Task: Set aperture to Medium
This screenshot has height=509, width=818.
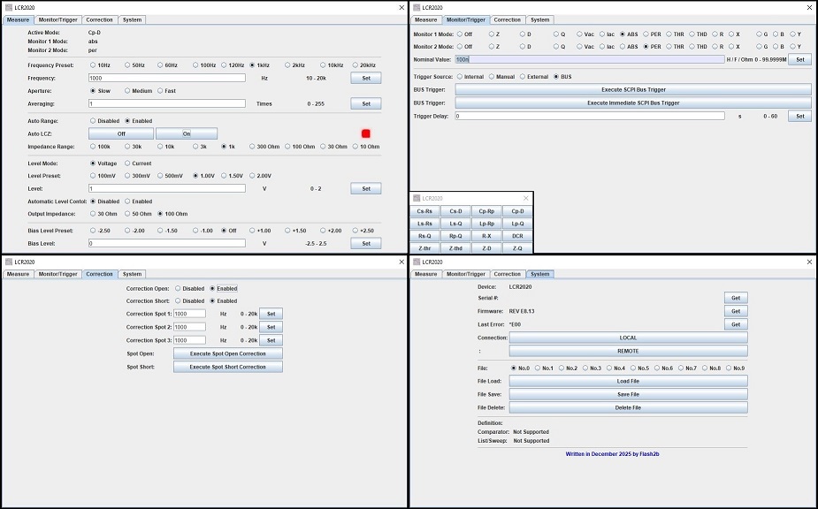Action: point(127,91)
